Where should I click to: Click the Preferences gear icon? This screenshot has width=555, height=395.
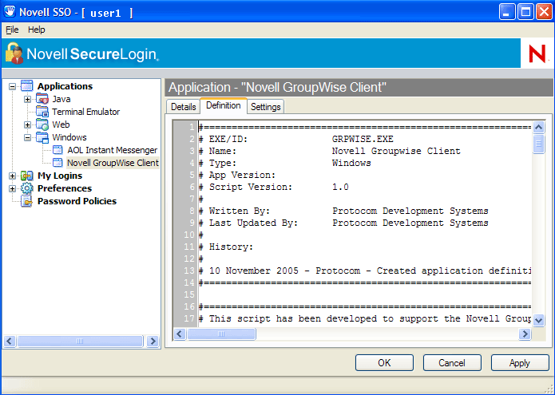pyautogui.click(x=27, y=188)
